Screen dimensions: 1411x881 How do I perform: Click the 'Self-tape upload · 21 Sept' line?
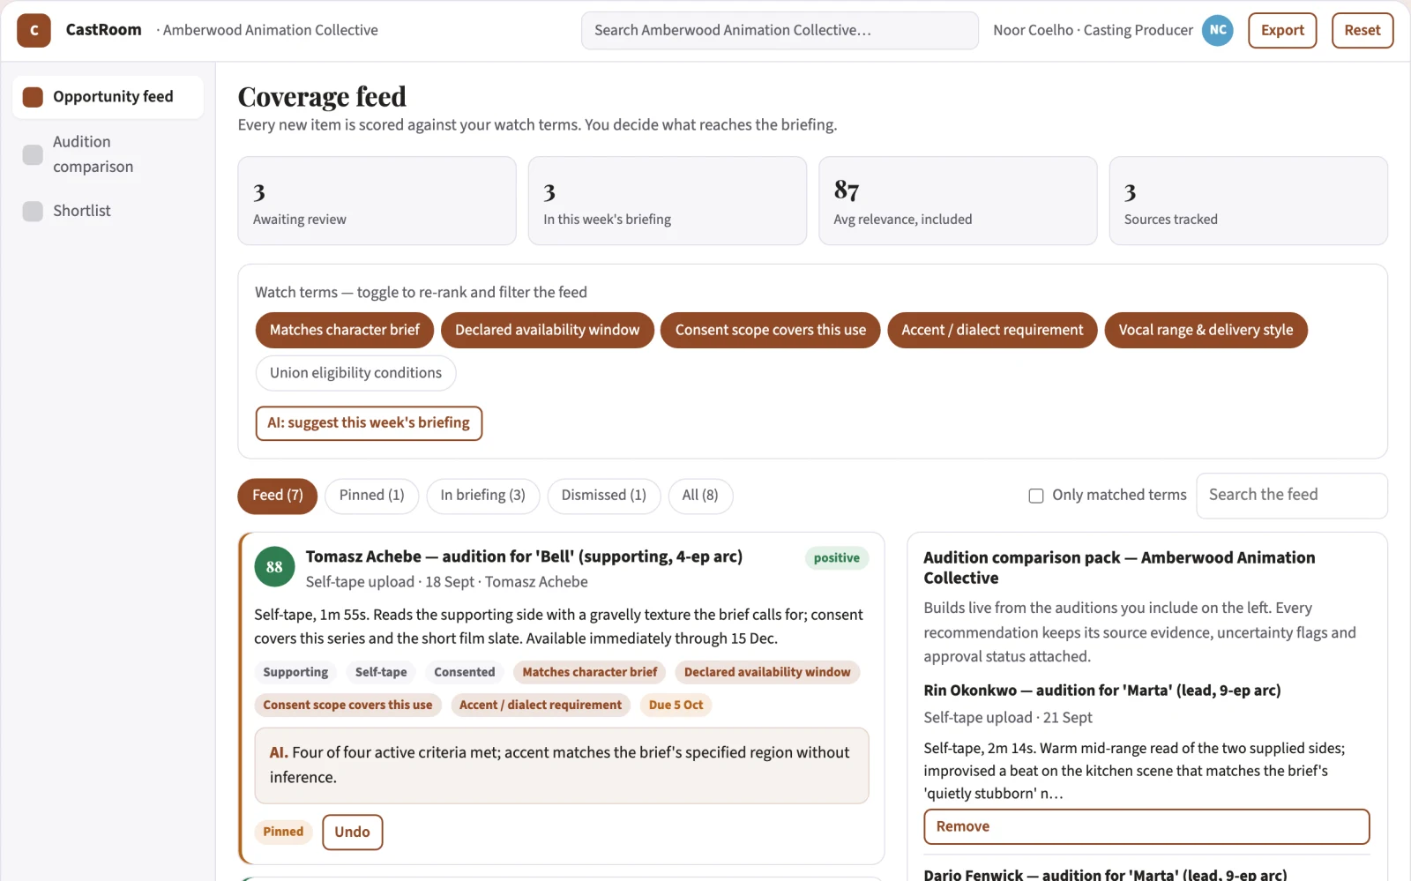pos(1008,718)
